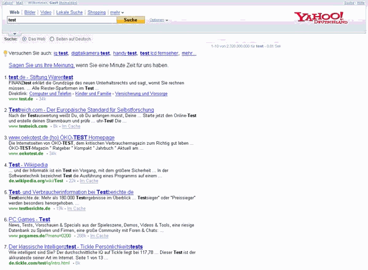Open the Mail link in header
This screenshot has height=270, width=368.
(x=20, y=3)
